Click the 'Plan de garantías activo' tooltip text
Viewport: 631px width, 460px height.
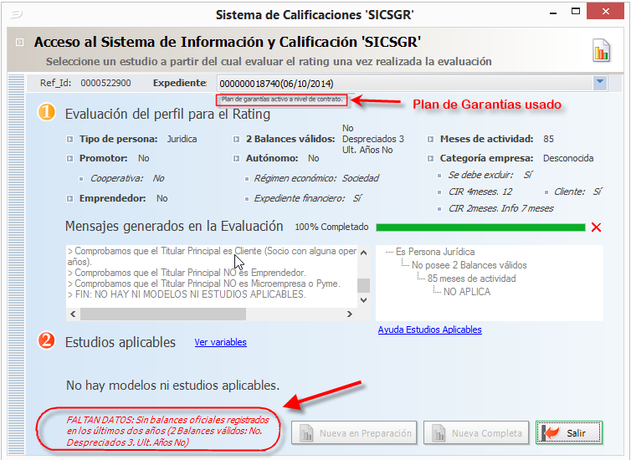(282, 99)
